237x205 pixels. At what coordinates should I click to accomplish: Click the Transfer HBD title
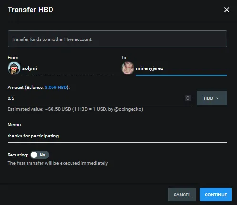point(31,10)
